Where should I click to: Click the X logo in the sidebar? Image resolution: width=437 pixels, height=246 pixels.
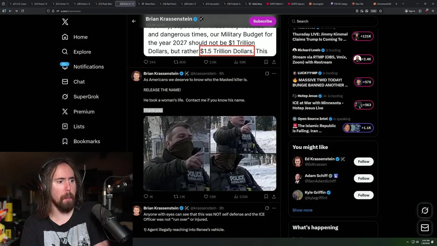(65, 22)
